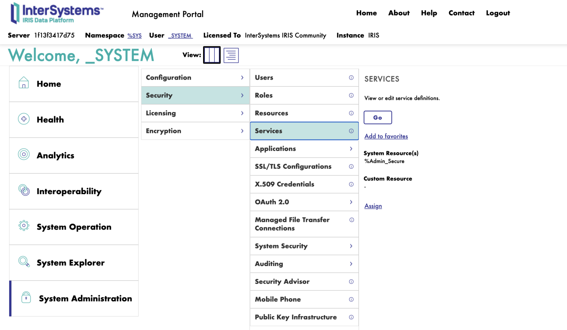The image size is (567, 330).
Task: Click the Analytics concentric circles icon
Action: (x=24, y=155)
